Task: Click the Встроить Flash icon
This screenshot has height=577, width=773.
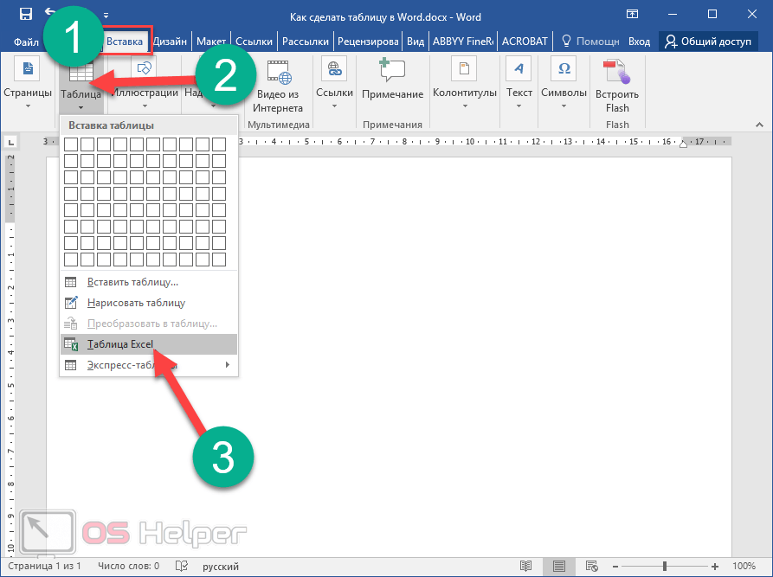Action: click(x=617, y=73)
